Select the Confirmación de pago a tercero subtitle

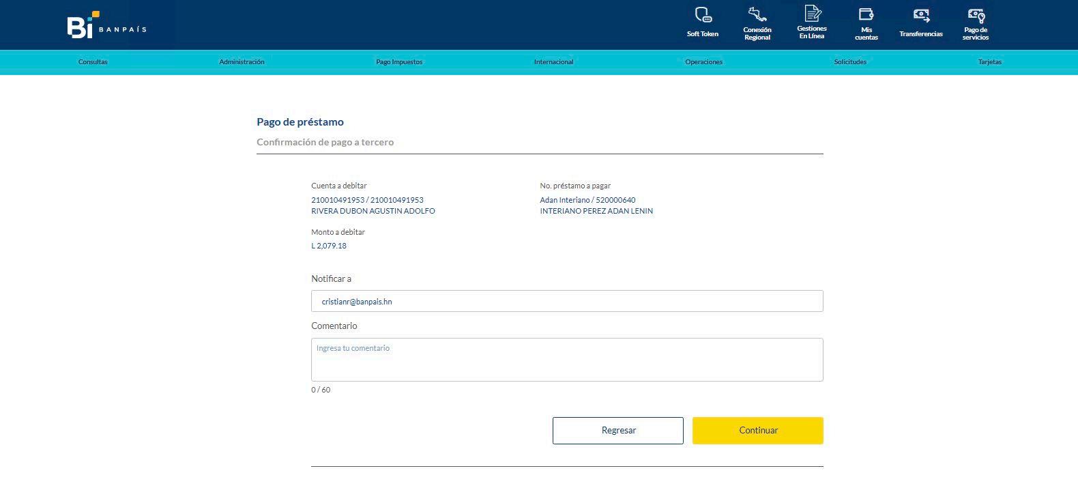[325, 142]
